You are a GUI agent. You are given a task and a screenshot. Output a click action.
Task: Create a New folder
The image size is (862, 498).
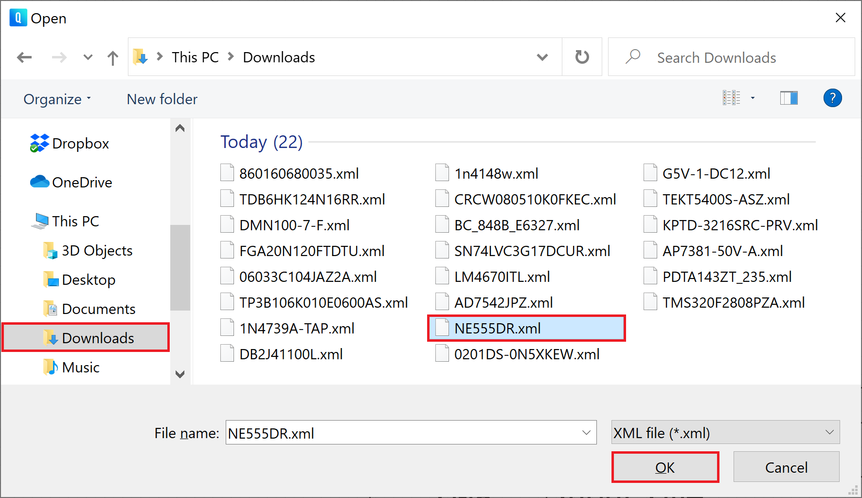tap(162, 99)
